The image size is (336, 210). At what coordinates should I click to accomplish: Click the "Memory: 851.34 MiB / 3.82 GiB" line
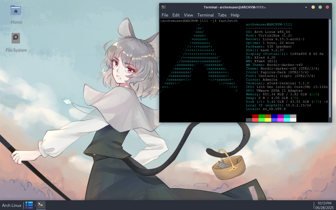[x=283, y=94]
